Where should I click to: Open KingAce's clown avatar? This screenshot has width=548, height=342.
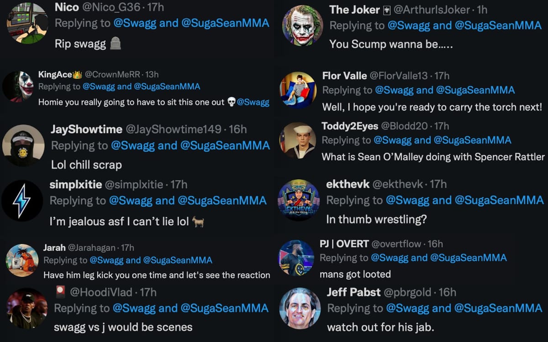point(18,87)
